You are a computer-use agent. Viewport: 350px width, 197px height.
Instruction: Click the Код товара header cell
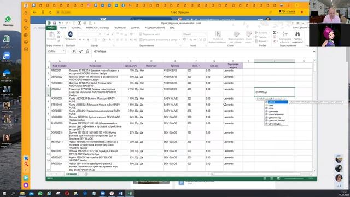pos(60,66)
